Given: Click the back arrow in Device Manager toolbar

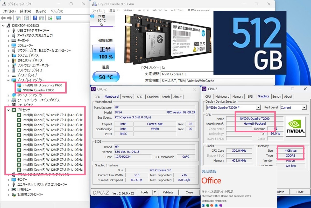Looking at the screenshot, I should click(x=3, y=18).
